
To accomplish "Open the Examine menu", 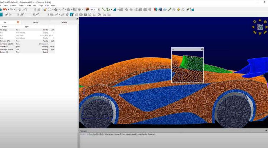I will pos(13,6).
